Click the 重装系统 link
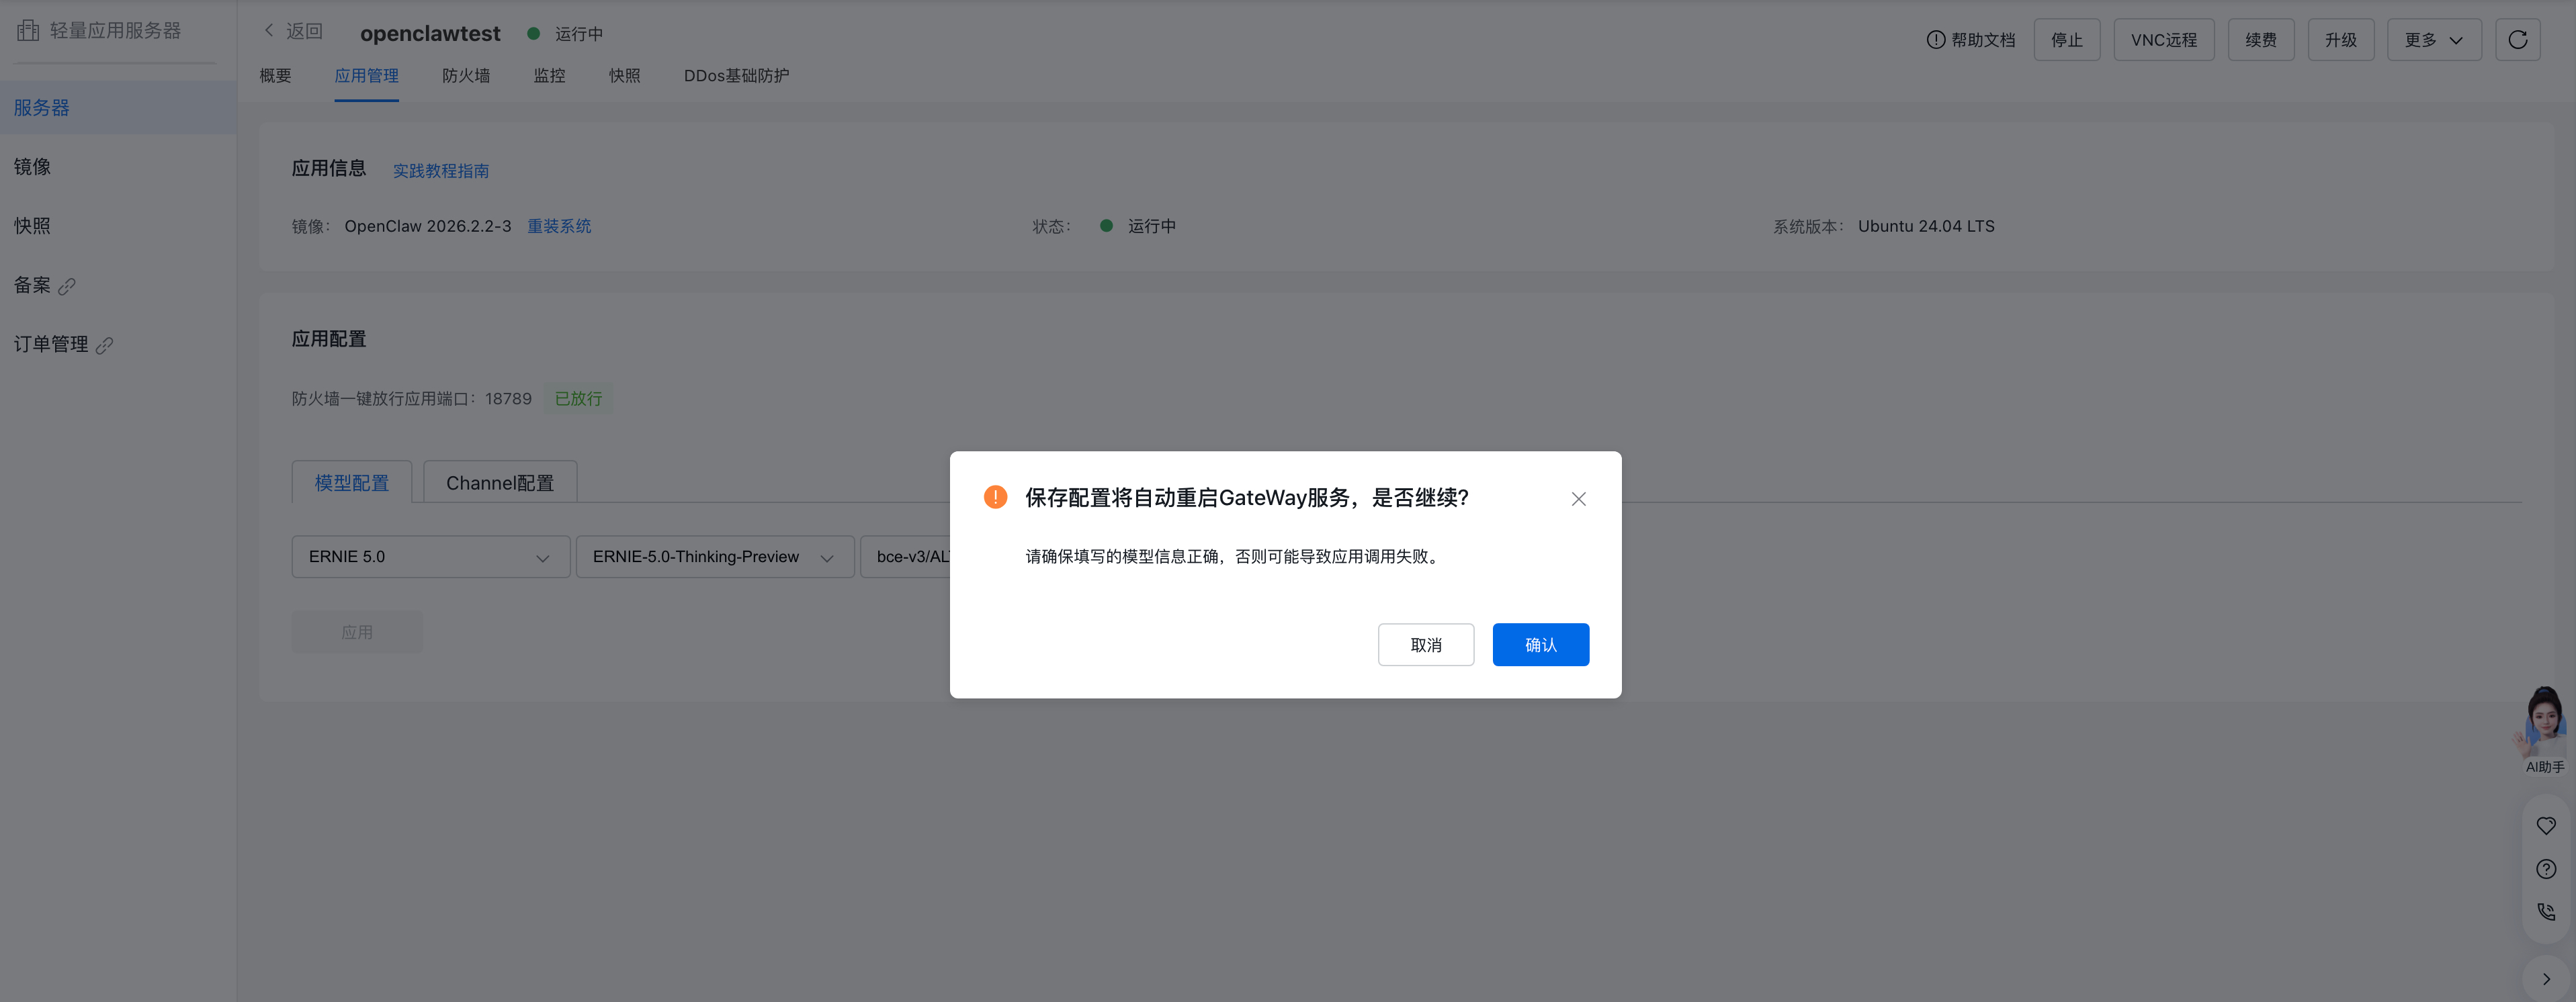Viewport: 2576px width, 1002px height. [x=559, y=227]
